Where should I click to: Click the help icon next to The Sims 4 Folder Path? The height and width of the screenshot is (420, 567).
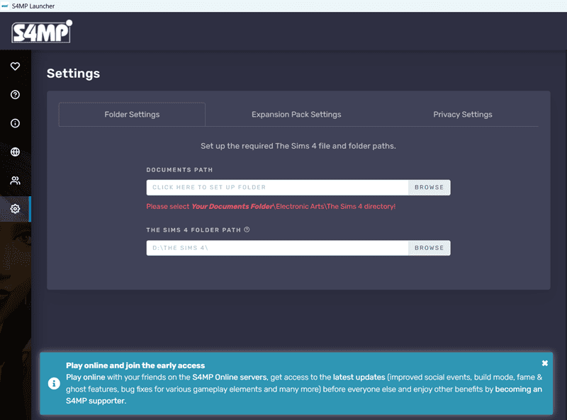click(x=247, y=229)
